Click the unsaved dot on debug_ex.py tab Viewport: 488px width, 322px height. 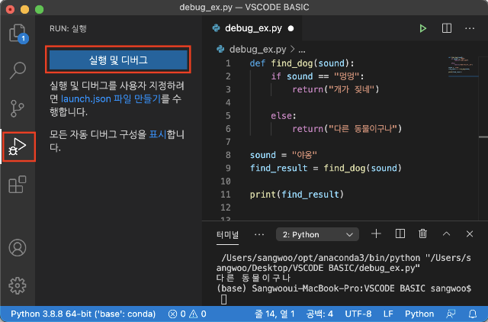[291, 29]
